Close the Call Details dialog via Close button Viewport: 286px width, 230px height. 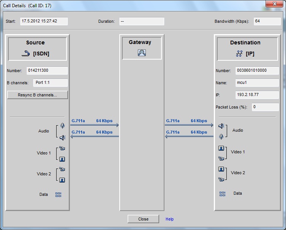click(143, 219)
